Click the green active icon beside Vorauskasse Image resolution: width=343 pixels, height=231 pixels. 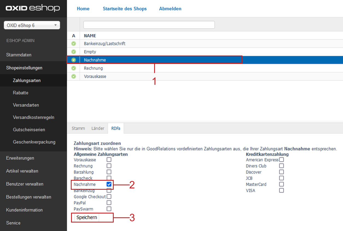tap(74, 77)
